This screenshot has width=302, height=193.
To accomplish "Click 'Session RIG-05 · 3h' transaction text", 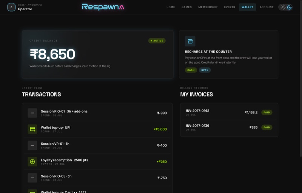I will click(56, 176).
